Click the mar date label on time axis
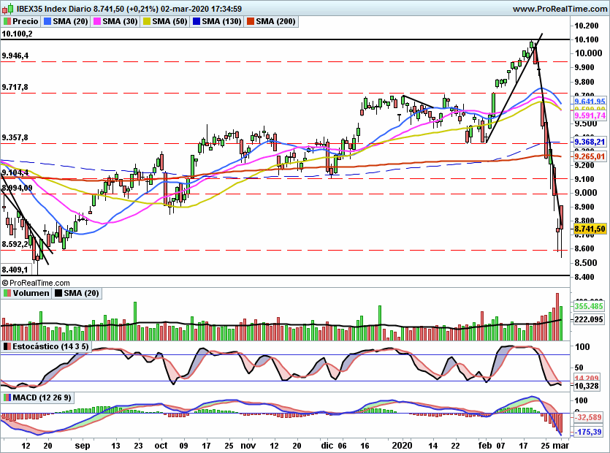 (561, 446)
